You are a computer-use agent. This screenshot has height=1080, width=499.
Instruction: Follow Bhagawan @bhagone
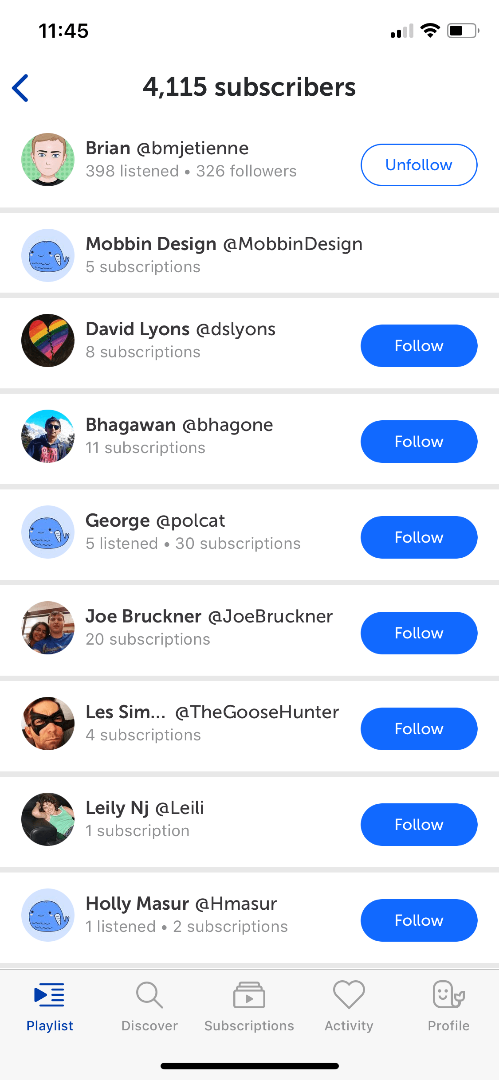419,442
